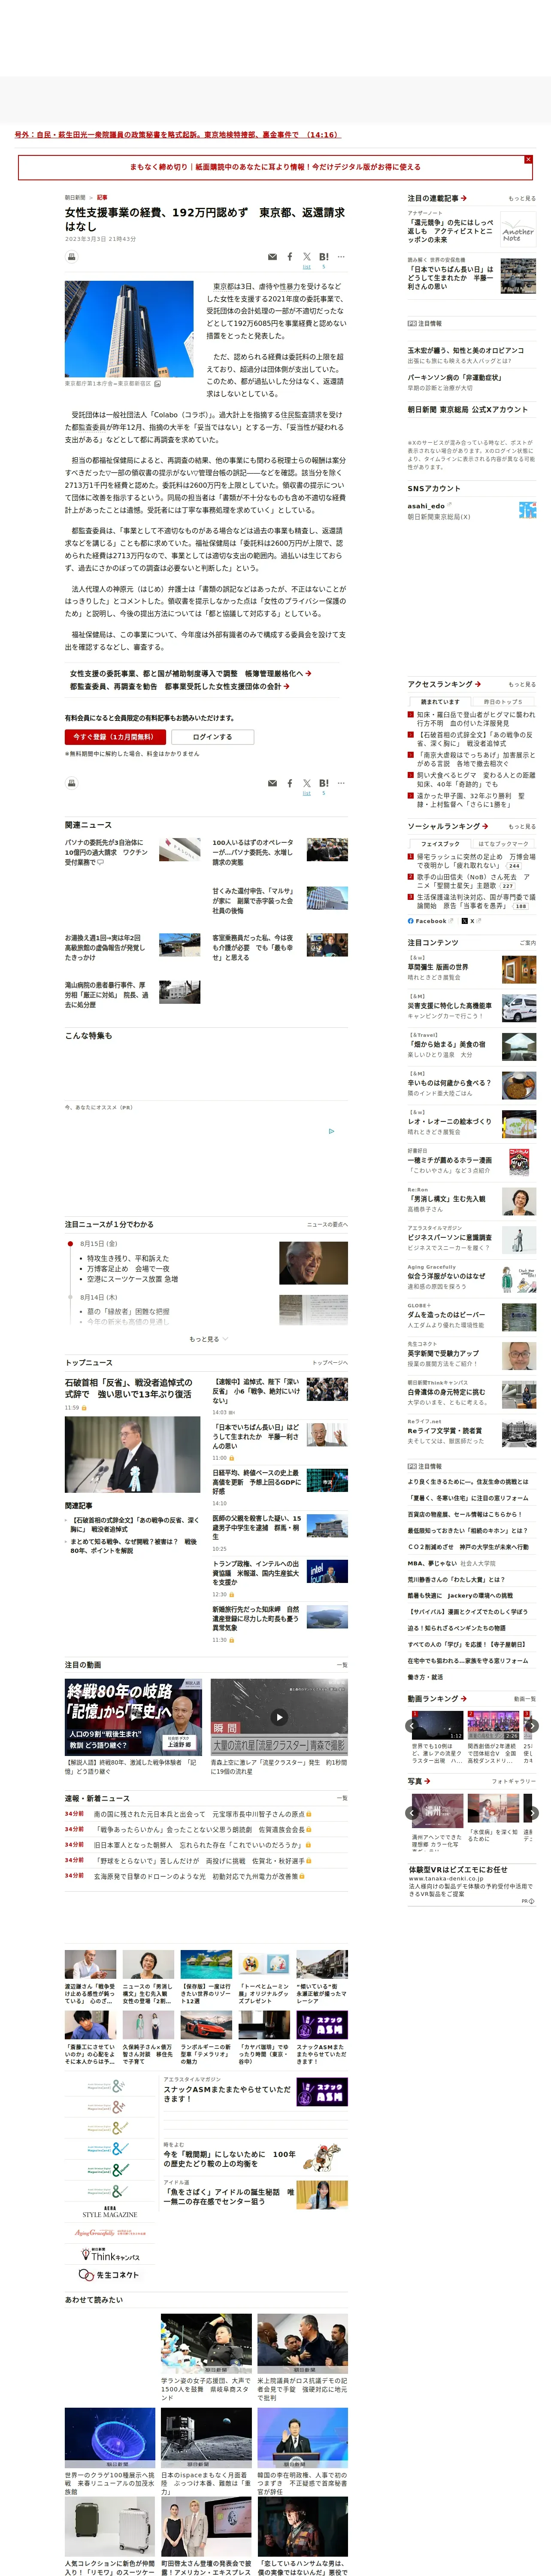551x2576 pixels.
Task: Open the 終戦80年の岐路 video thumbnail
Action: tap(133, 1717)
